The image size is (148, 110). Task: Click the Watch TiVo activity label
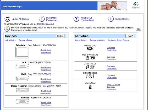coord(90,83)
